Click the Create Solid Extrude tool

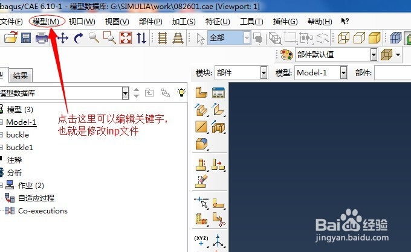(x=201, y=110)
